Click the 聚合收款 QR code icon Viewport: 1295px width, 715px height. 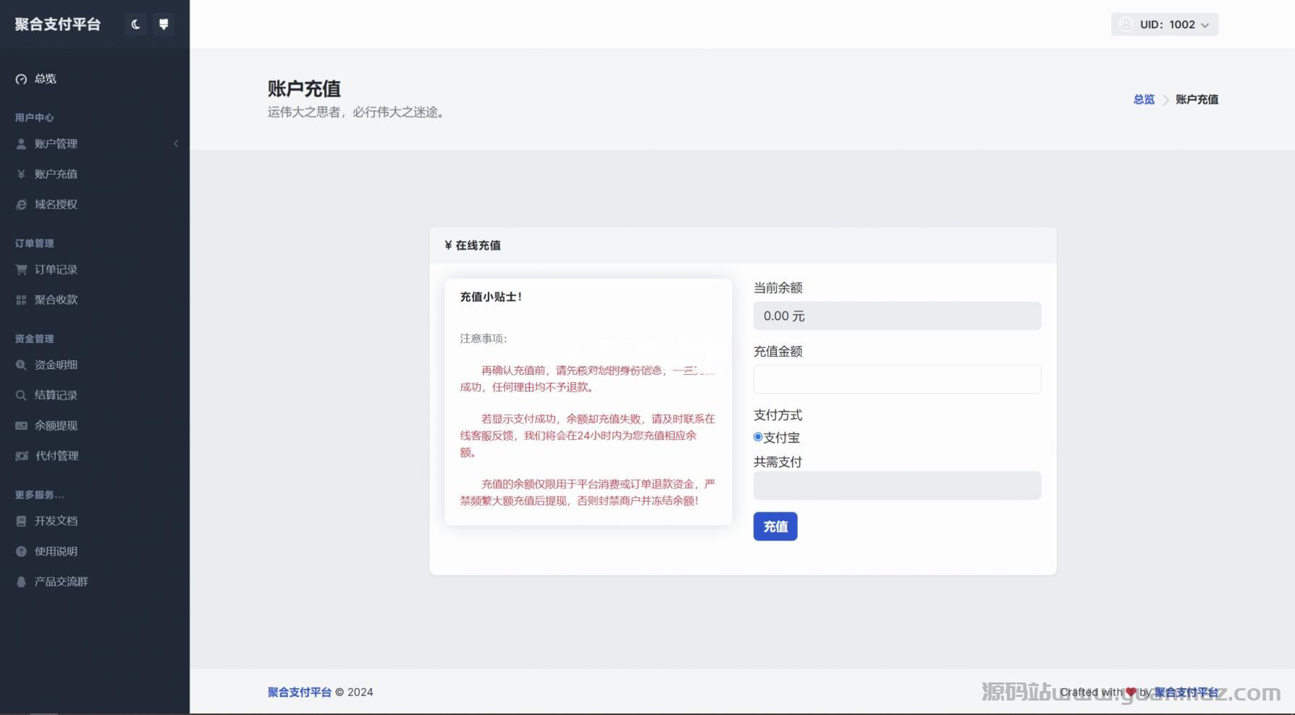pyautogui.click(x=21, y=300)
